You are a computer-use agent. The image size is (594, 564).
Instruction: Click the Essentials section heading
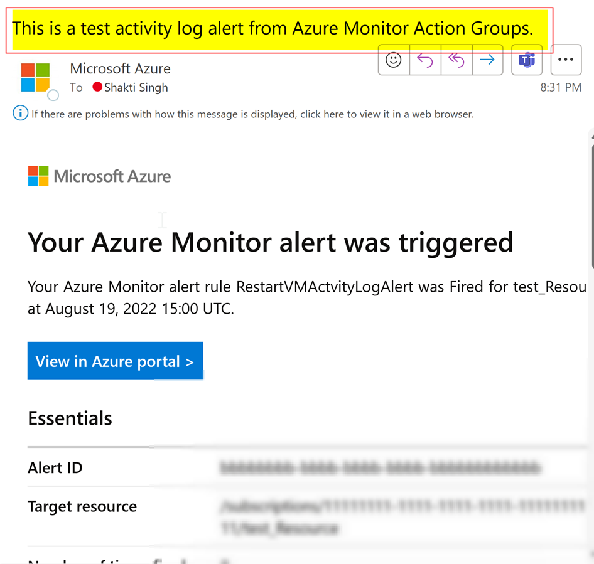click(x=69, y=418)
